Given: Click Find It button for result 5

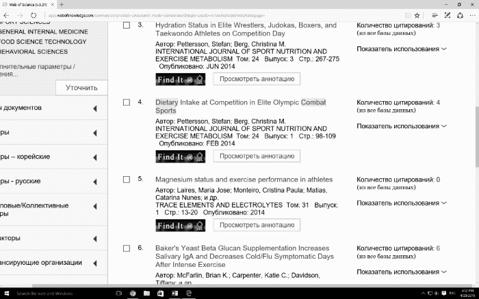Looking at the screenshot, I should [180, 225].
